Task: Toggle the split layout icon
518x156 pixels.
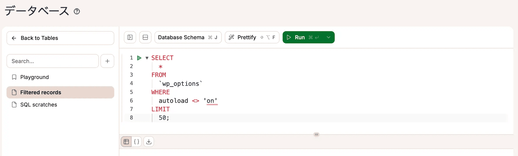Action: coord(146,37)
